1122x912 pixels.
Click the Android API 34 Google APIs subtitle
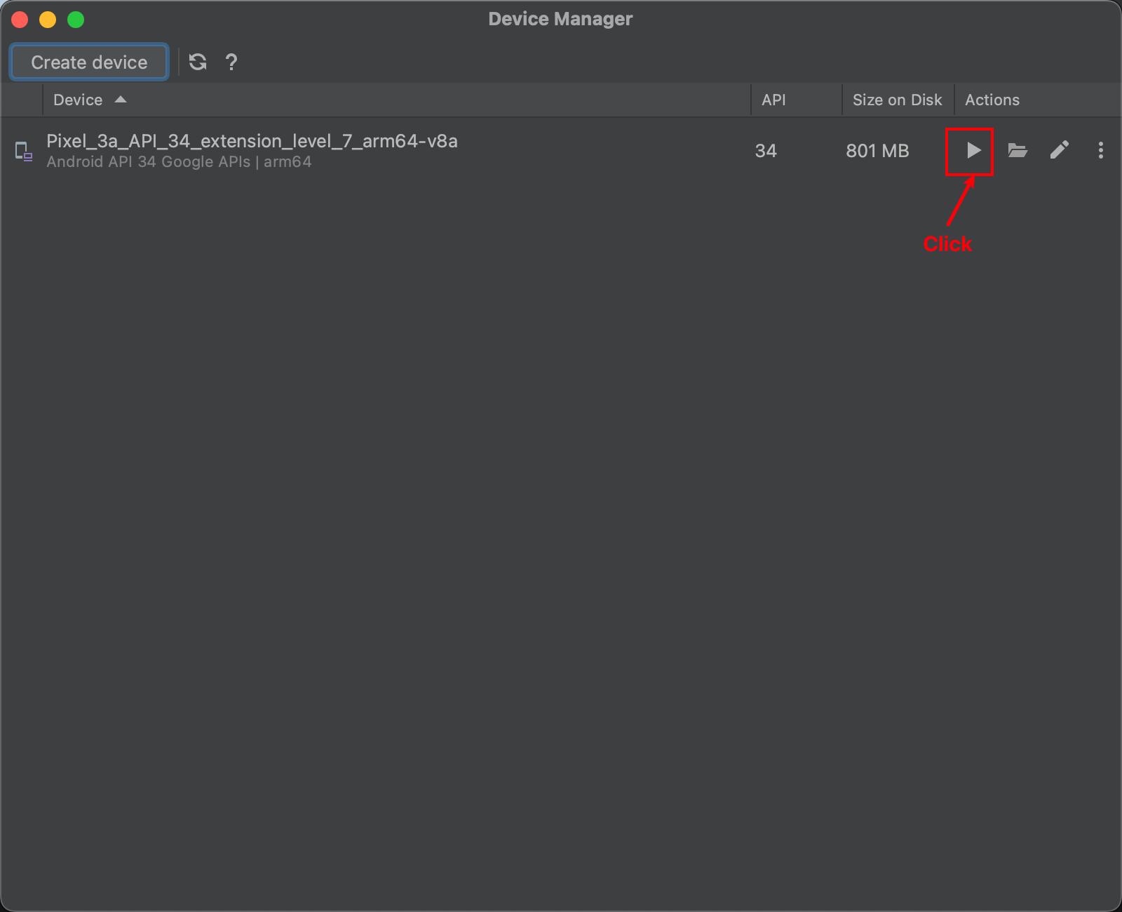point(179,162)
